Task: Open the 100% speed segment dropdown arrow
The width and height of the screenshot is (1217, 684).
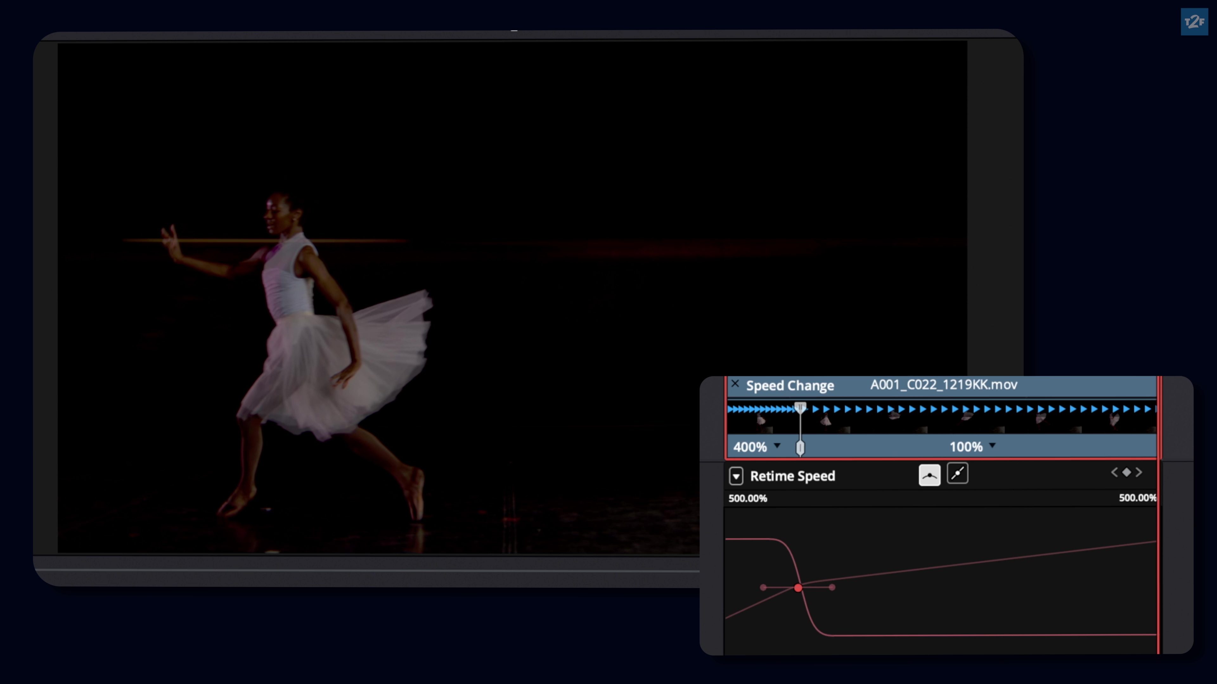Action: 992,445
